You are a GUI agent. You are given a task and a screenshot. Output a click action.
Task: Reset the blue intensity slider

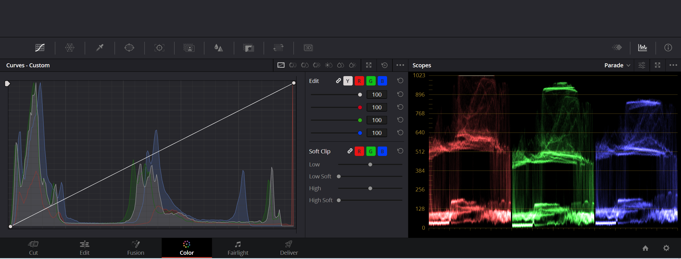(400, 133)
